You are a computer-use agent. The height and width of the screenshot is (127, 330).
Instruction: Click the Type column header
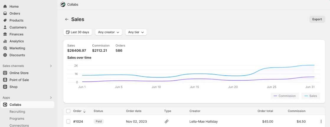pos(168,111)
